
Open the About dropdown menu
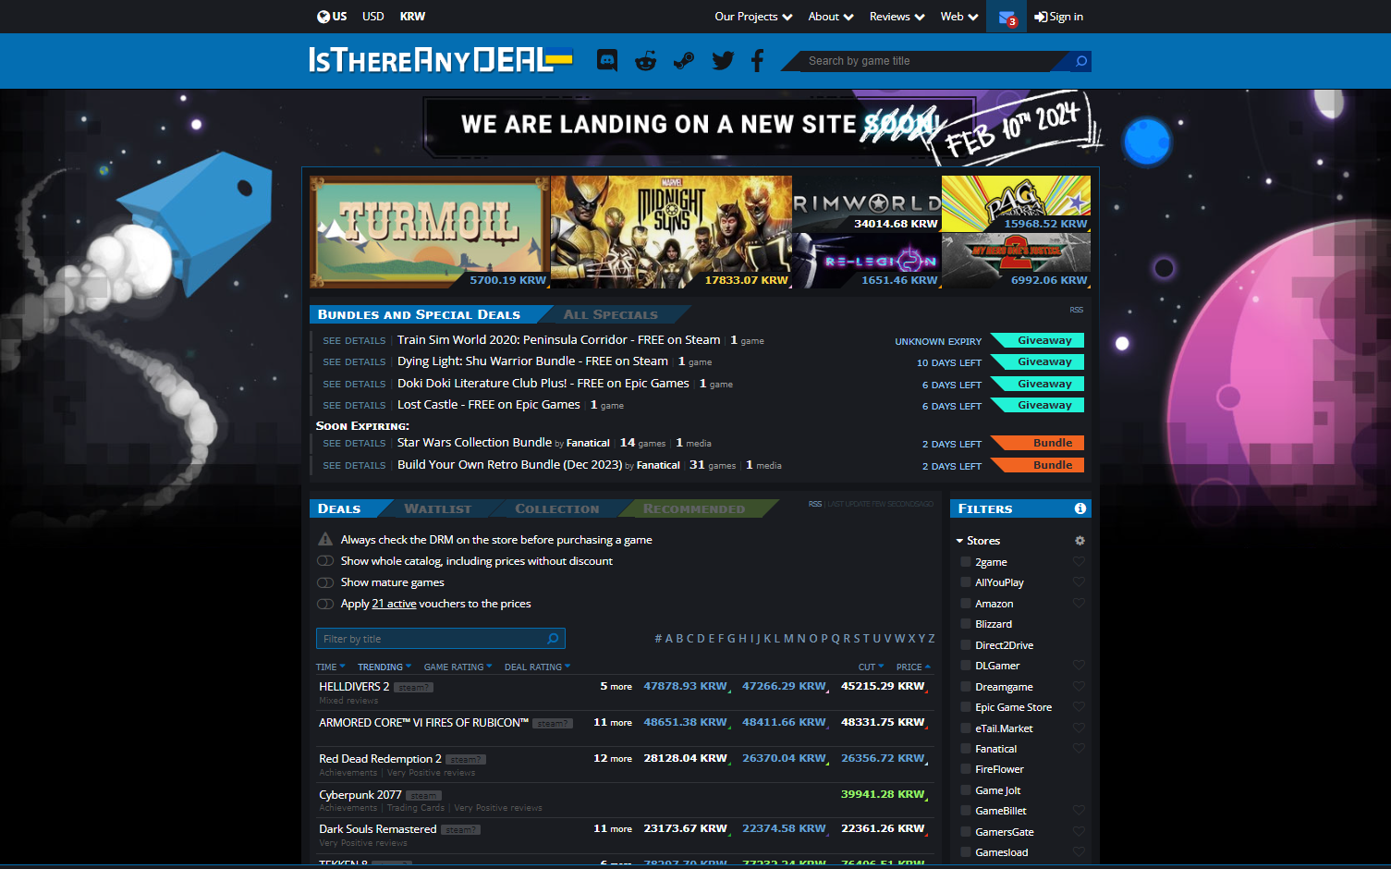(831, 17)
